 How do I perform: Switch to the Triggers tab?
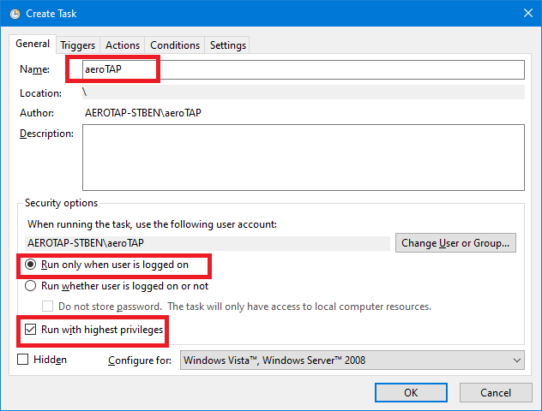point(77,45)
